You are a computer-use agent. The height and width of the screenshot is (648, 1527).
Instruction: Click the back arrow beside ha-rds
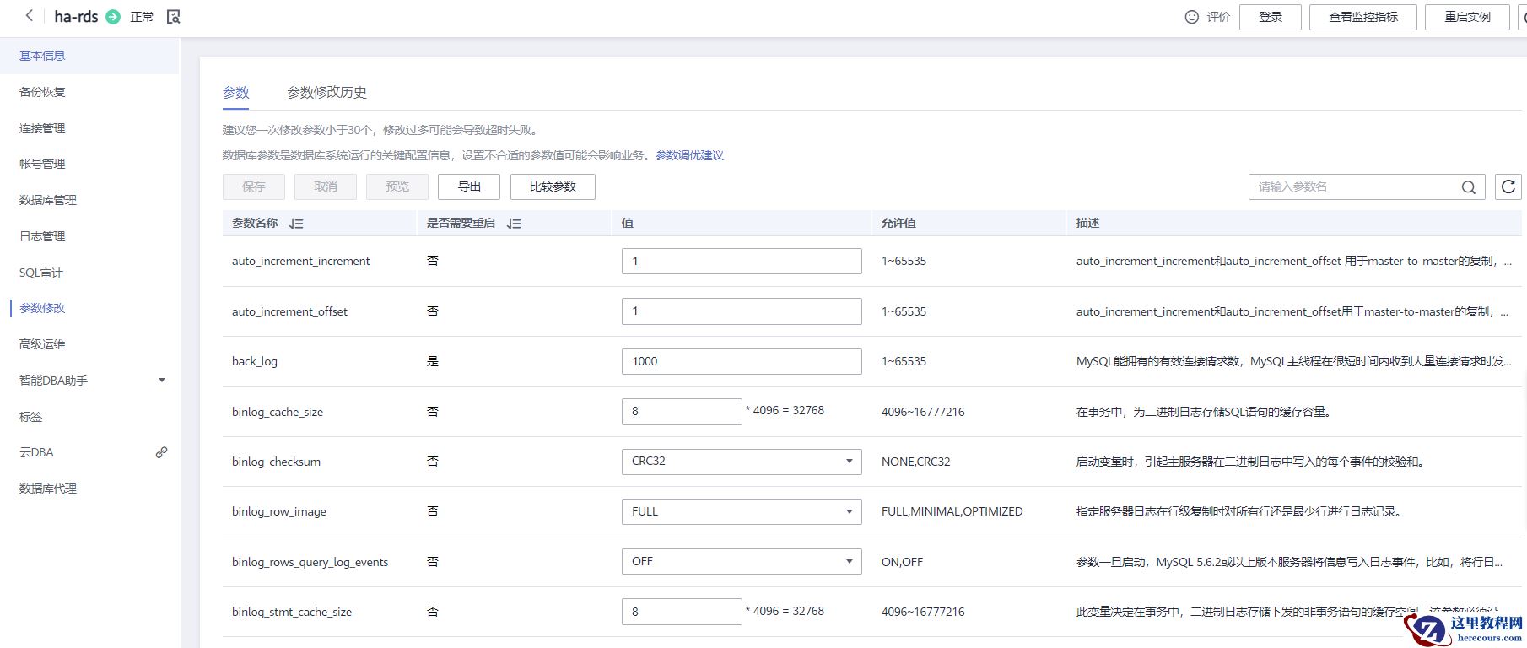[x=30, y=16]
